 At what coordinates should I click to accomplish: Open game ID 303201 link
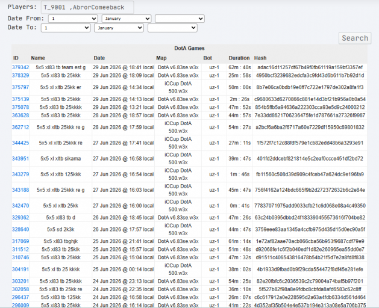tap(20, 281)
